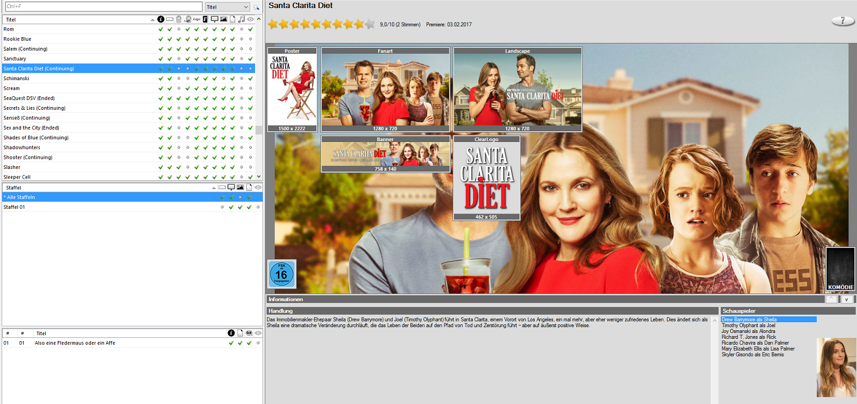Click the monitor landscape column icon in show list
This screenshot has height=404, width=857.
click(215, 19)
